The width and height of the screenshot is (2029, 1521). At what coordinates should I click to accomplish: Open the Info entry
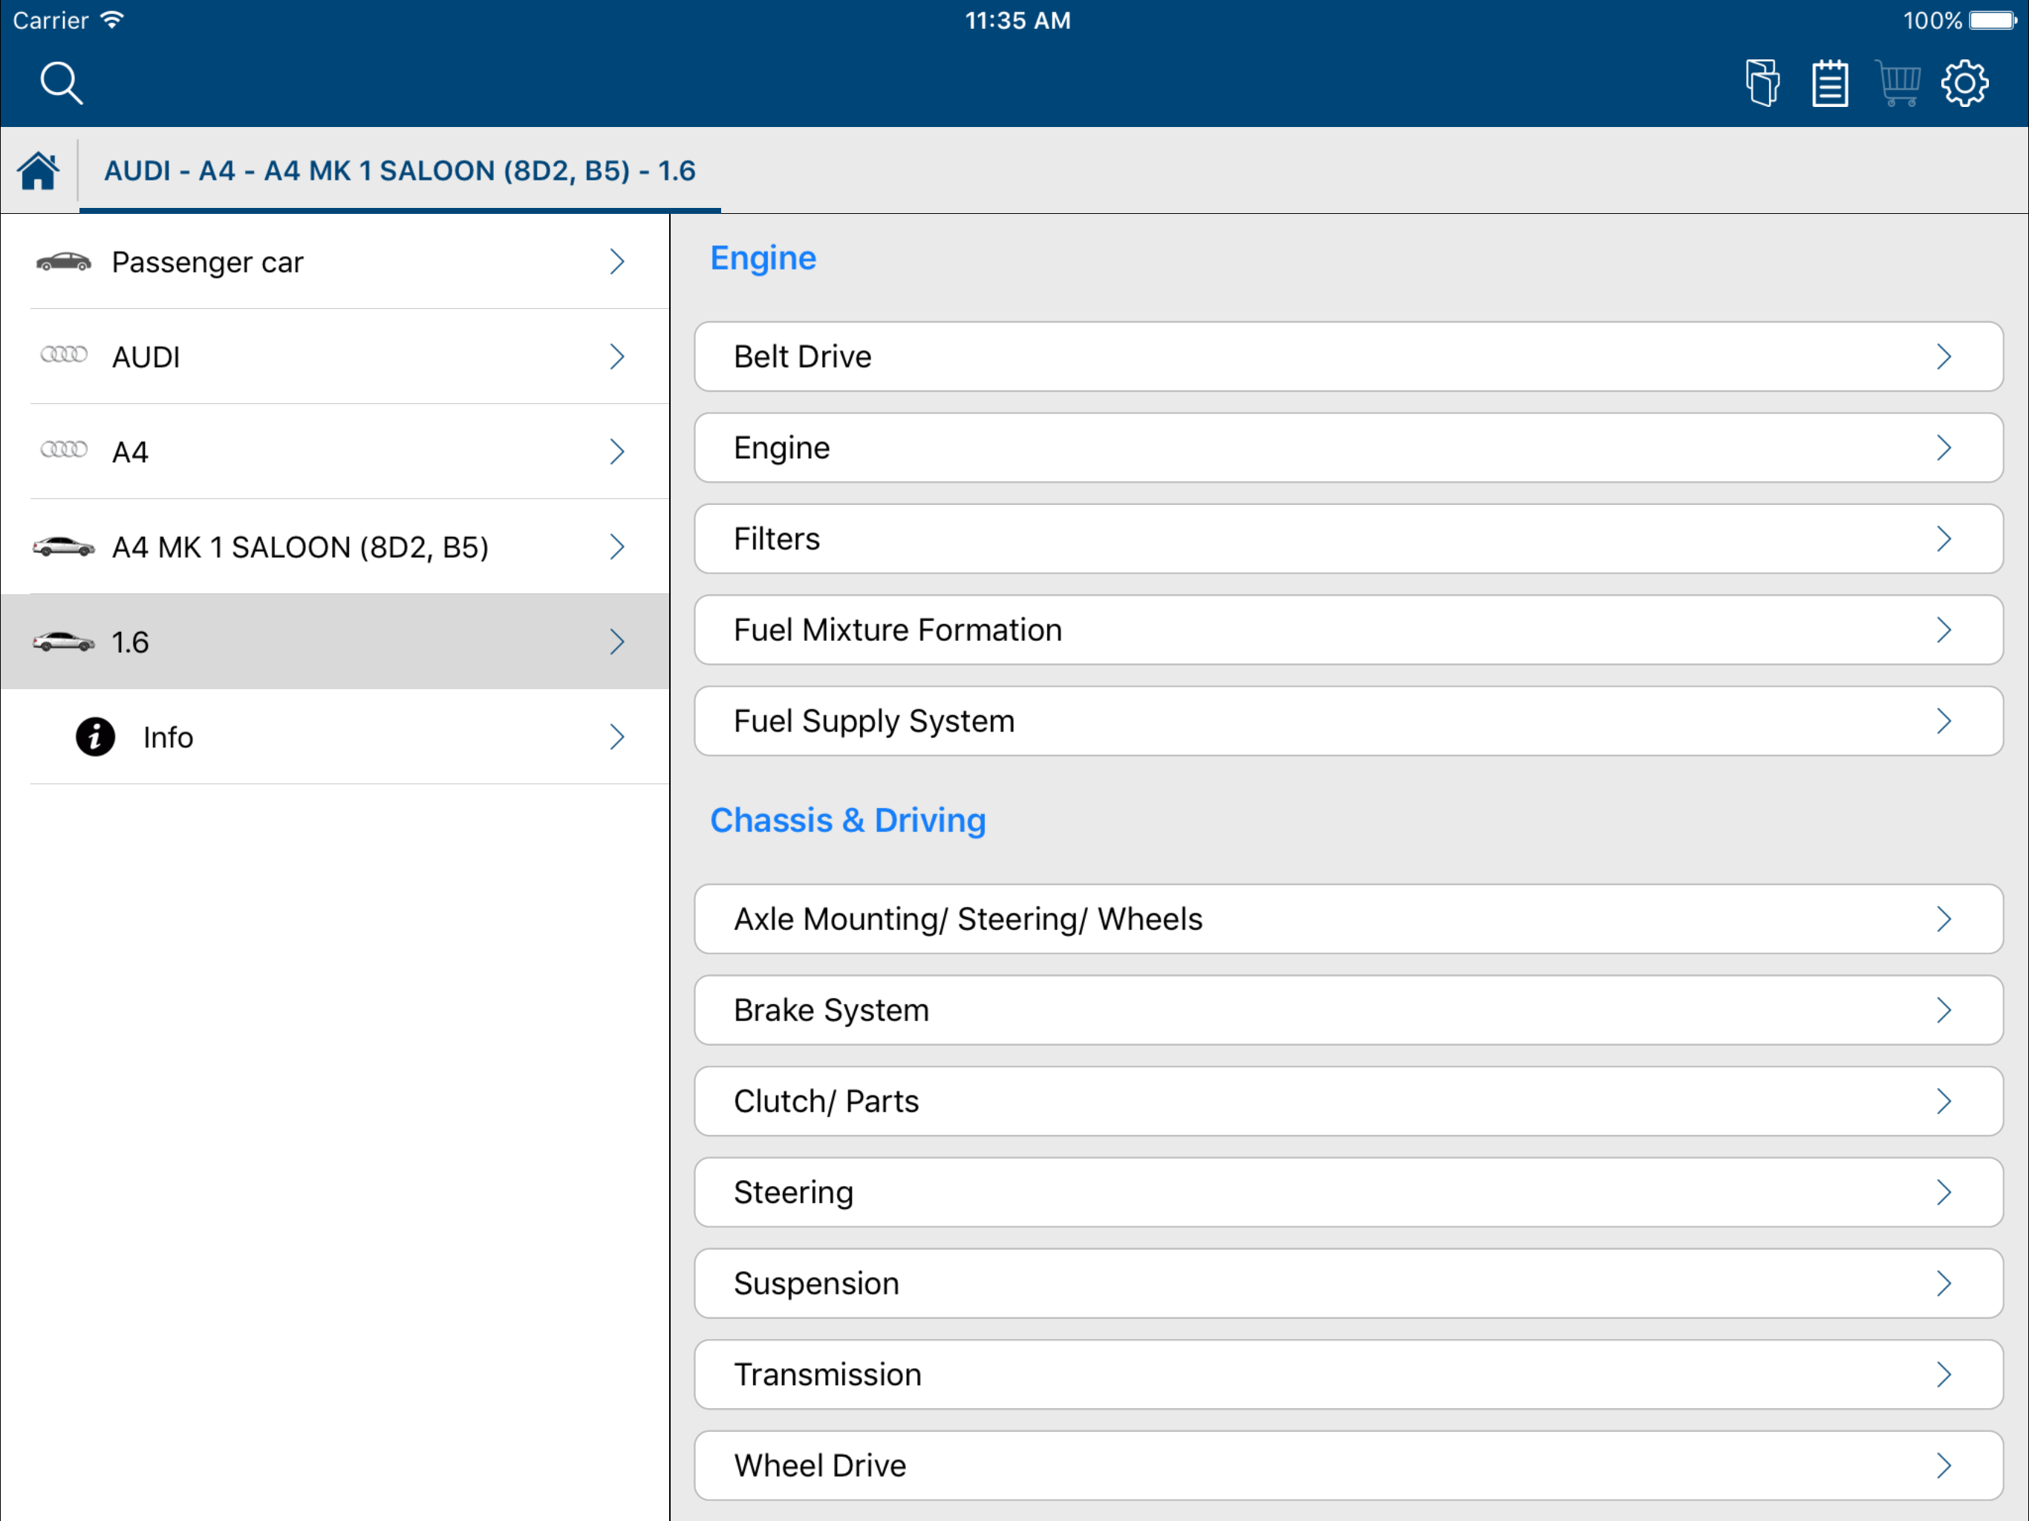click(x=335, y=737)
